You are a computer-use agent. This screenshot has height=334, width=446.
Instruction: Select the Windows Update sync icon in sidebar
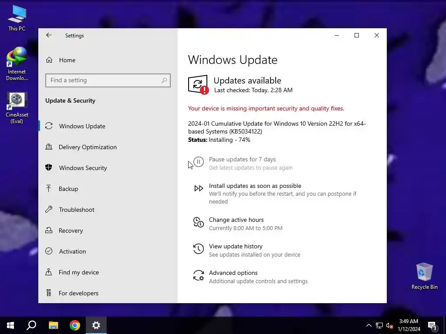(49, 126)
